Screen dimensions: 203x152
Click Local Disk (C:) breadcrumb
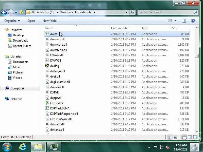click(45, 12)
